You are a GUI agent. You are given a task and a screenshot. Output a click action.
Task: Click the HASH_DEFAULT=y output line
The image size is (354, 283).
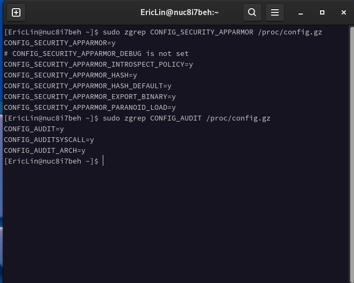88,86
